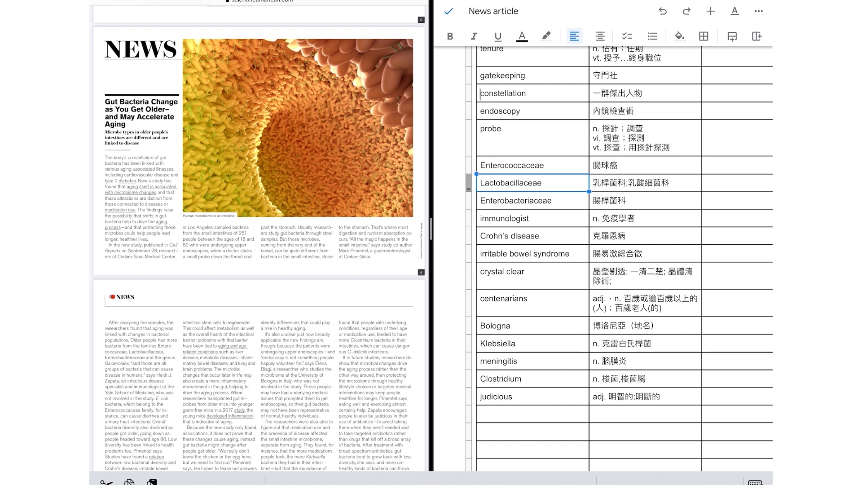The height and width of the screenshot is (485, 862).
Task: Select the 'n. 腦膜炎' translation cell
Action: tap(645, 361)
